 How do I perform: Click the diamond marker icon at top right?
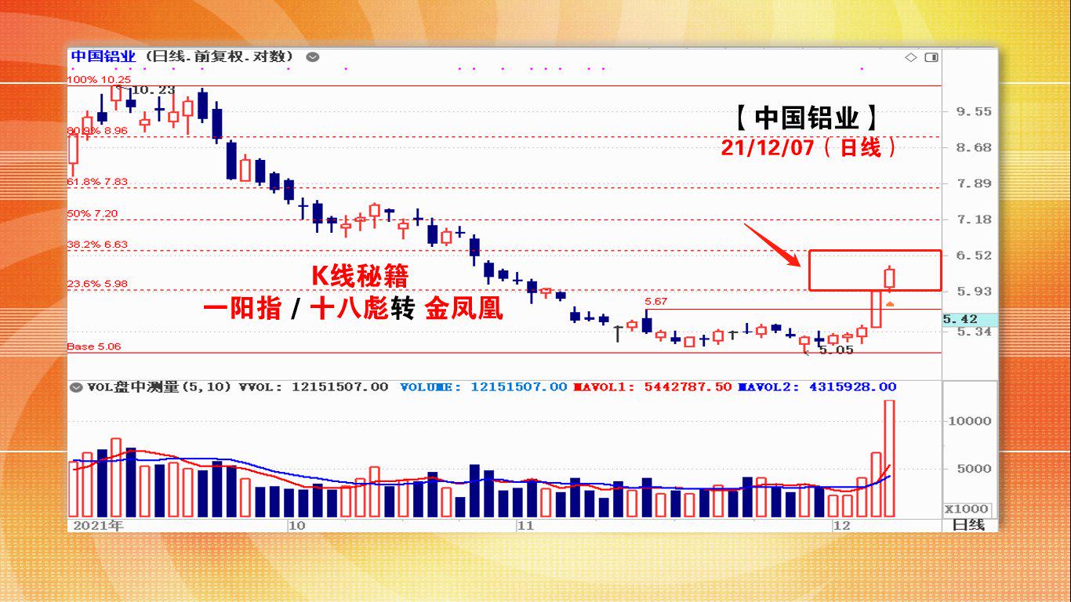pyautogui.click(x=911, y=57)
